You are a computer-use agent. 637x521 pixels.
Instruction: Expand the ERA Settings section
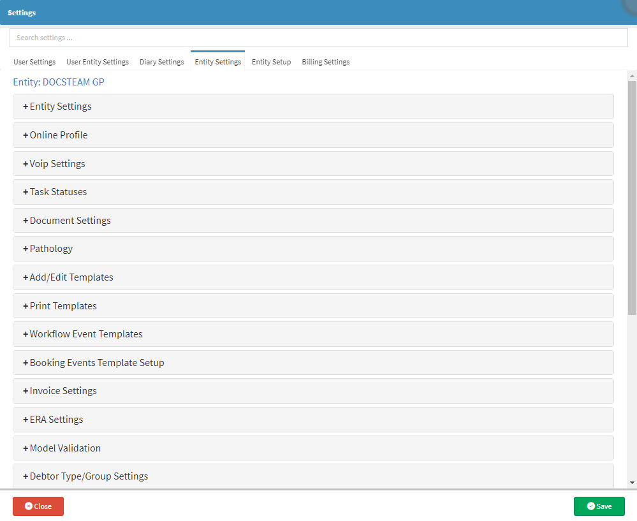[x=313, y=420]
